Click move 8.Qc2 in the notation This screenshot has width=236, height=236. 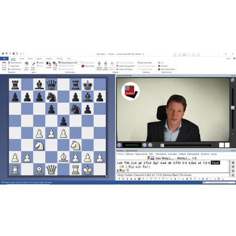(121, 171)
